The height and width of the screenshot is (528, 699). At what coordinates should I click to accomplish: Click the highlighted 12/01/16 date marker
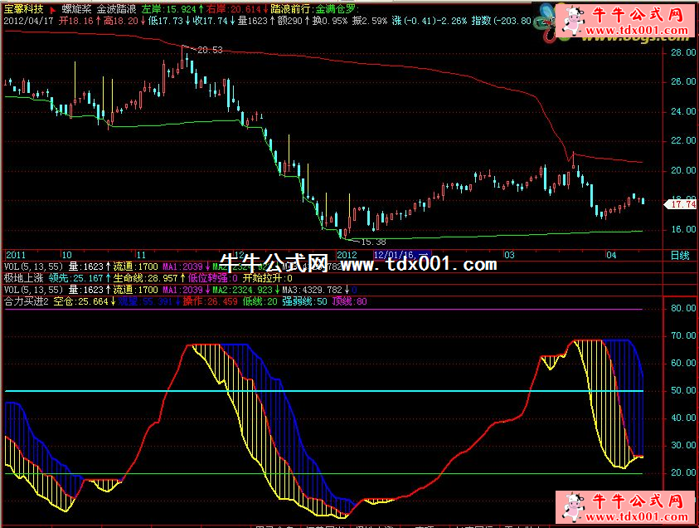[401, 254]
